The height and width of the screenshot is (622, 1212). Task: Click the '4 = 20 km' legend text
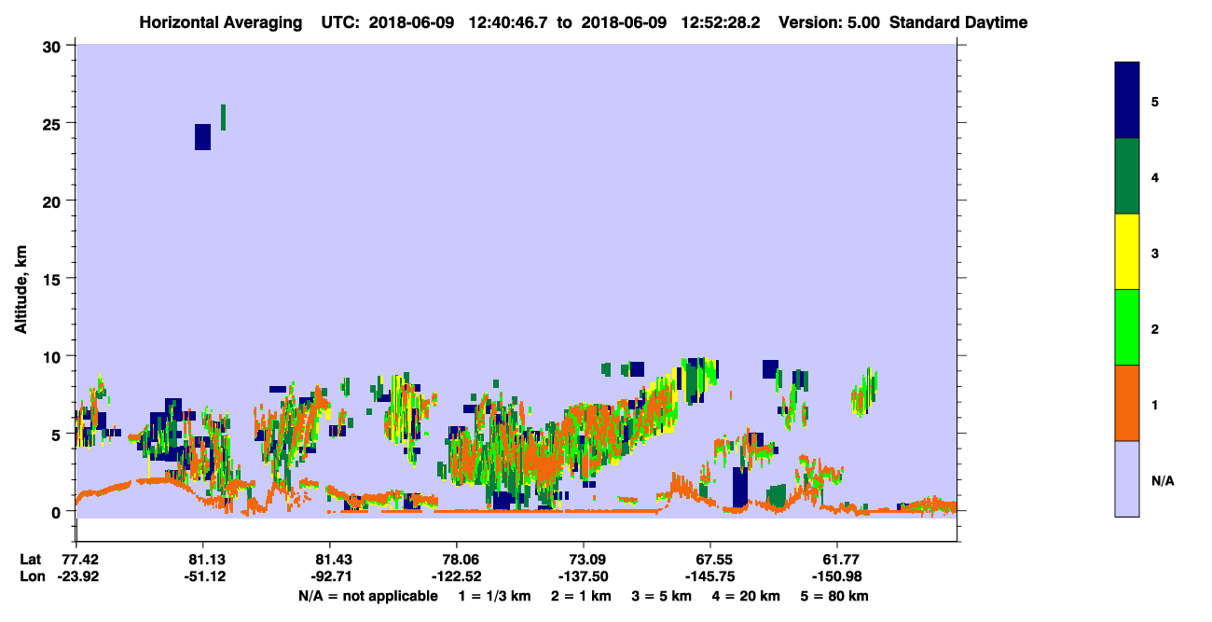[x=748, y=596]
